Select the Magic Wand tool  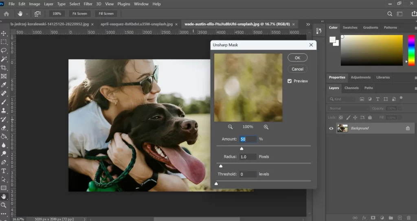(x=4, y=59)
